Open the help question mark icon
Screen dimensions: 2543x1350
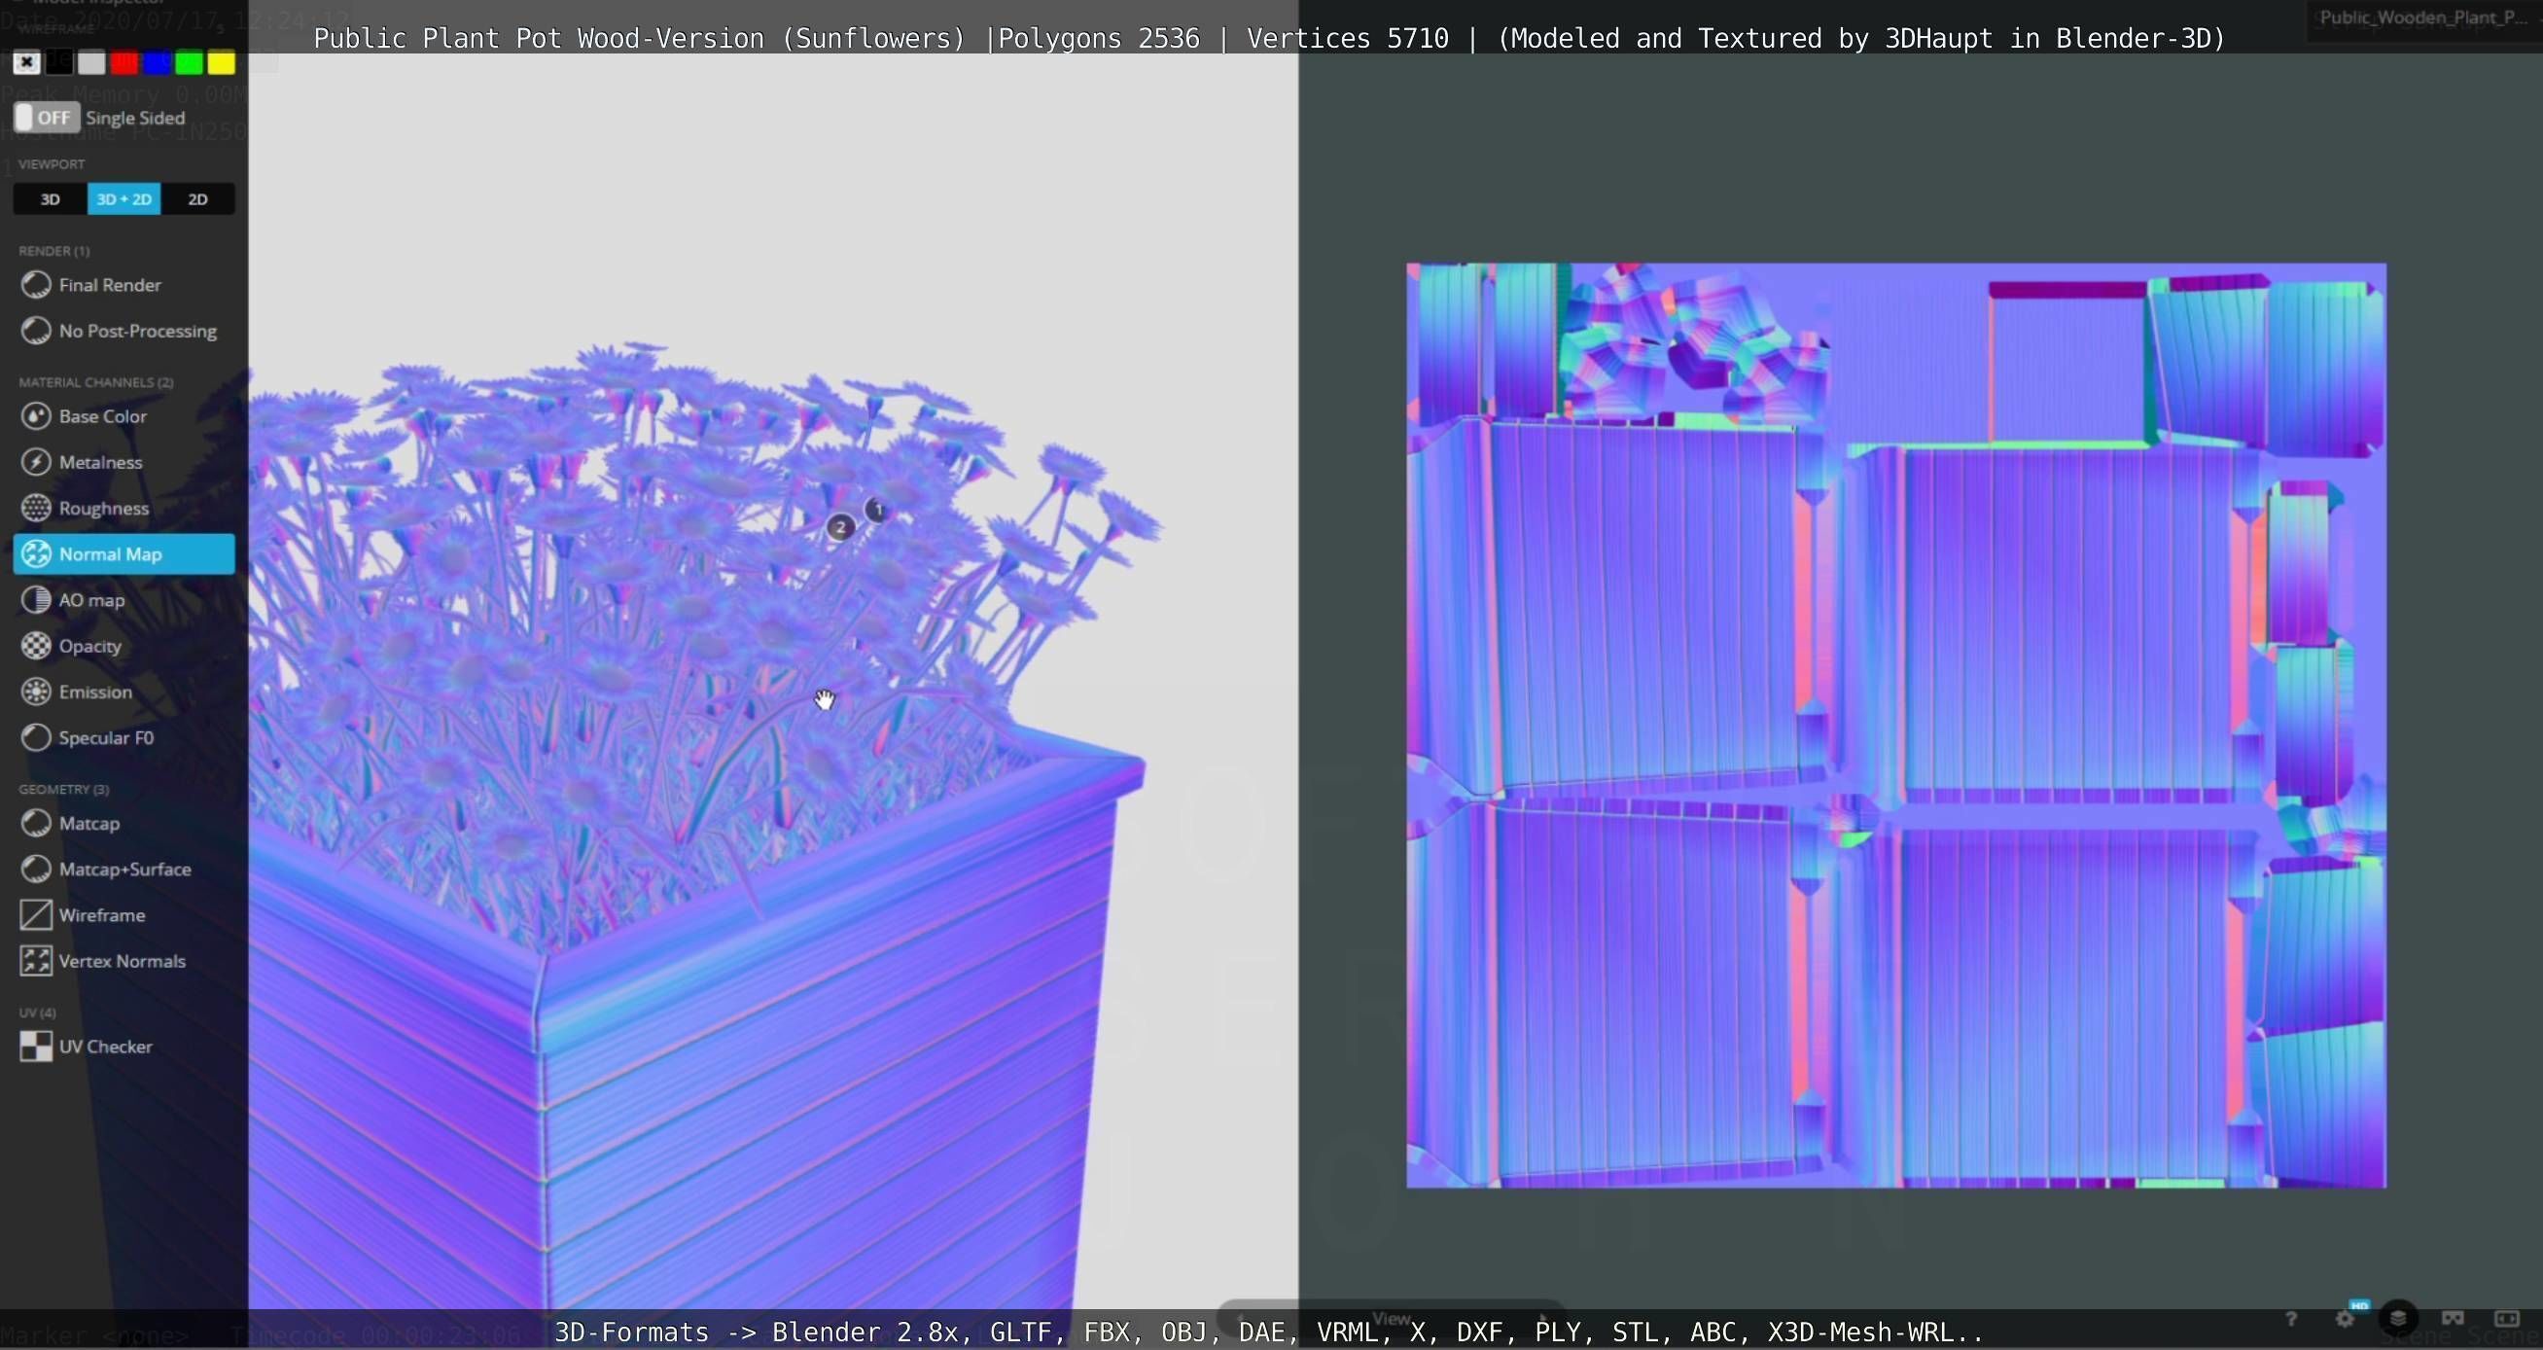(2291, 1320)
